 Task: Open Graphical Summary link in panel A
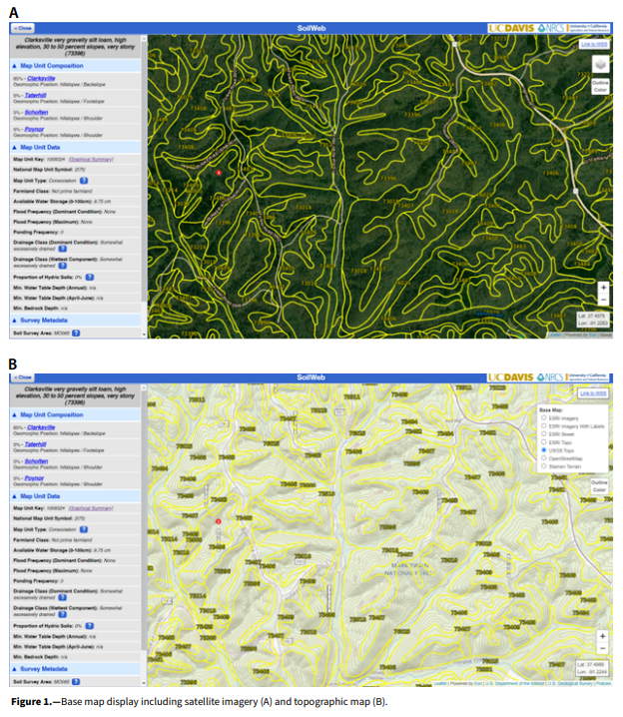[x=91, y=159]
